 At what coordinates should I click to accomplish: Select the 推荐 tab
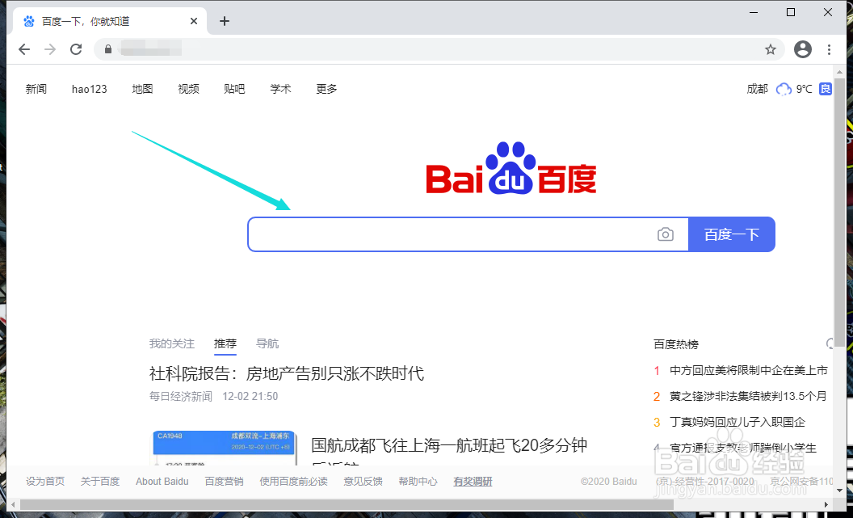point(225,343)
